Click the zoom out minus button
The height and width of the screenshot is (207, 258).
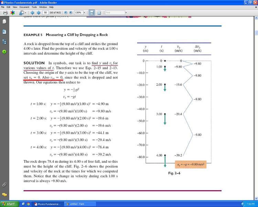click(66, 13)
